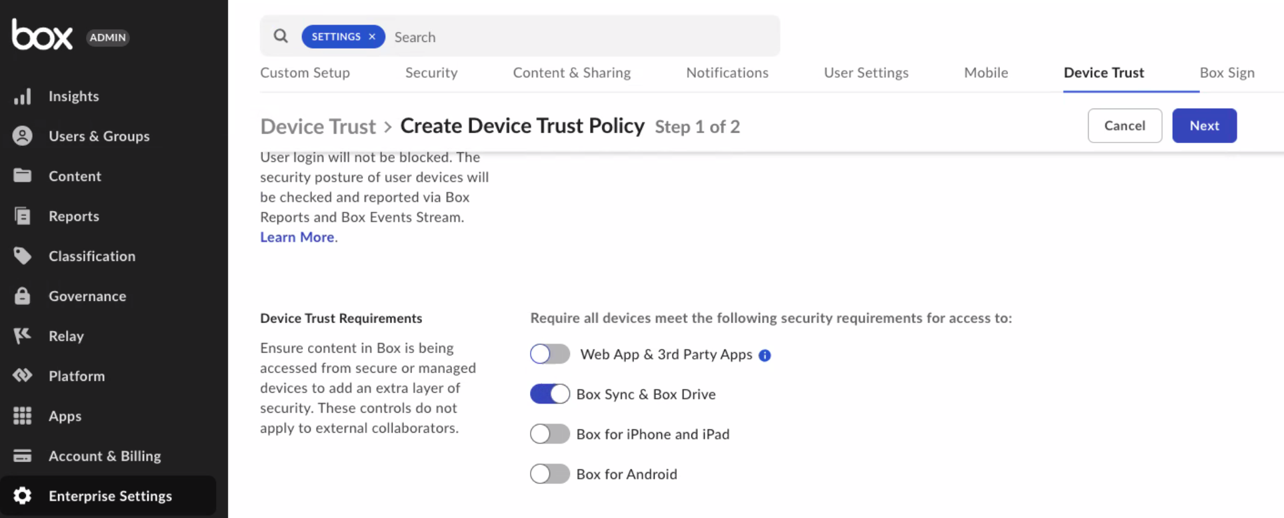Remove the SETTINGS search filter chip

pyautogui.click(x=372, y=37)
